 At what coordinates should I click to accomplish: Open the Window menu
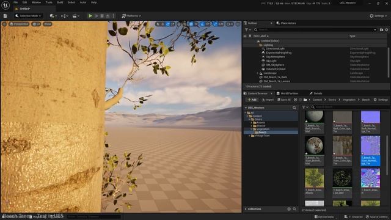(x=36, y=2)
